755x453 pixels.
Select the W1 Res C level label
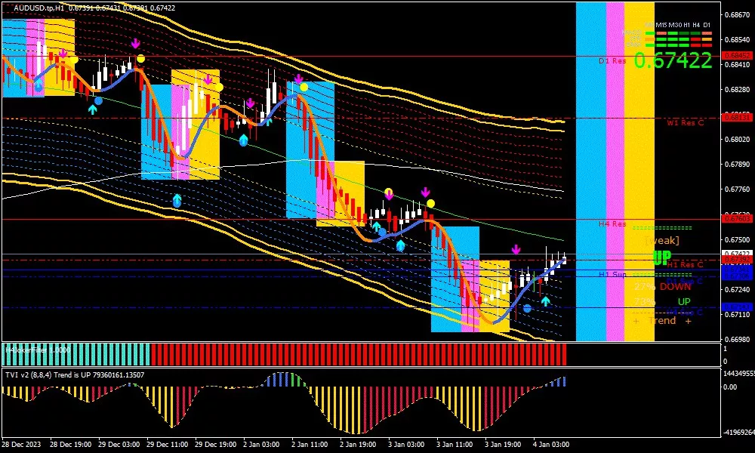(x=685, y=122)
